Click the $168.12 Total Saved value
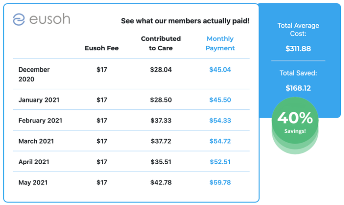Image resolution: width=344 pixels, height=205 pixels. pos(298,88)
